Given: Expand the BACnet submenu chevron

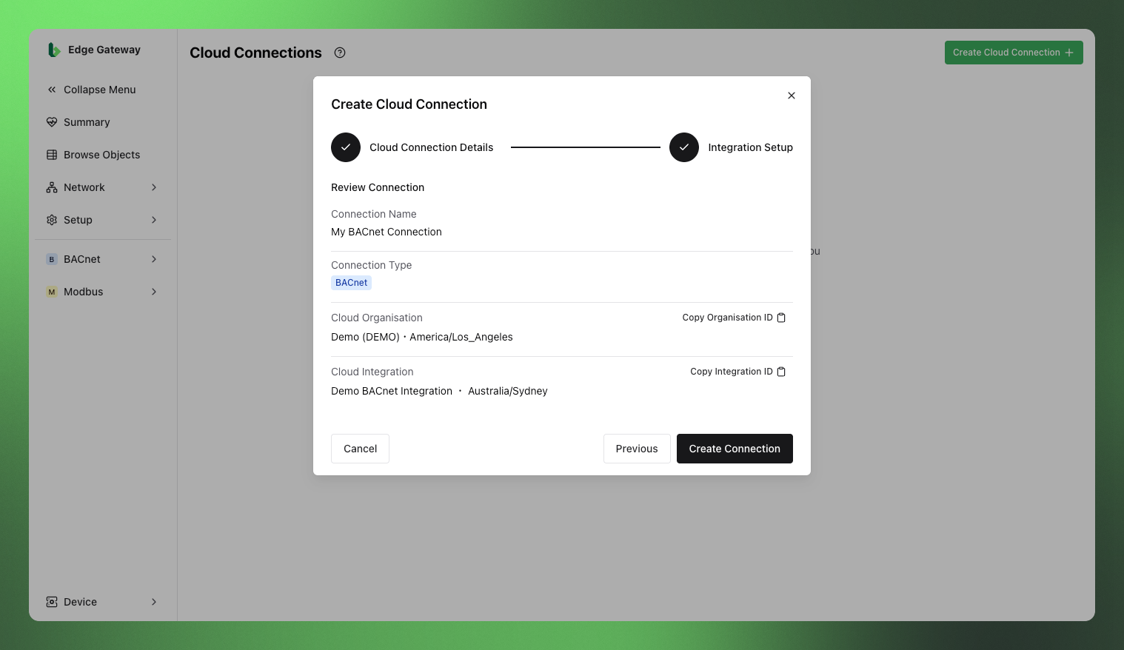Looking at the screenshot, I should 154,259.
